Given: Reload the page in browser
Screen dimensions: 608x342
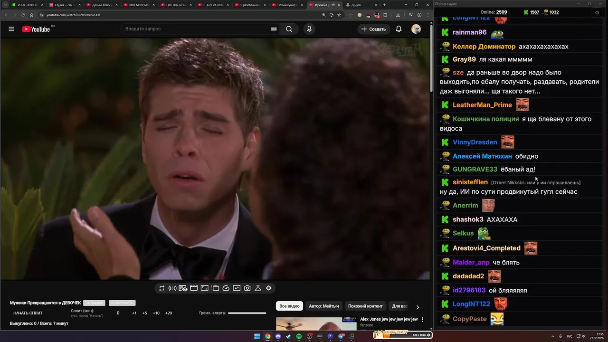Looking at the screenshot, I should click(23, 15).
